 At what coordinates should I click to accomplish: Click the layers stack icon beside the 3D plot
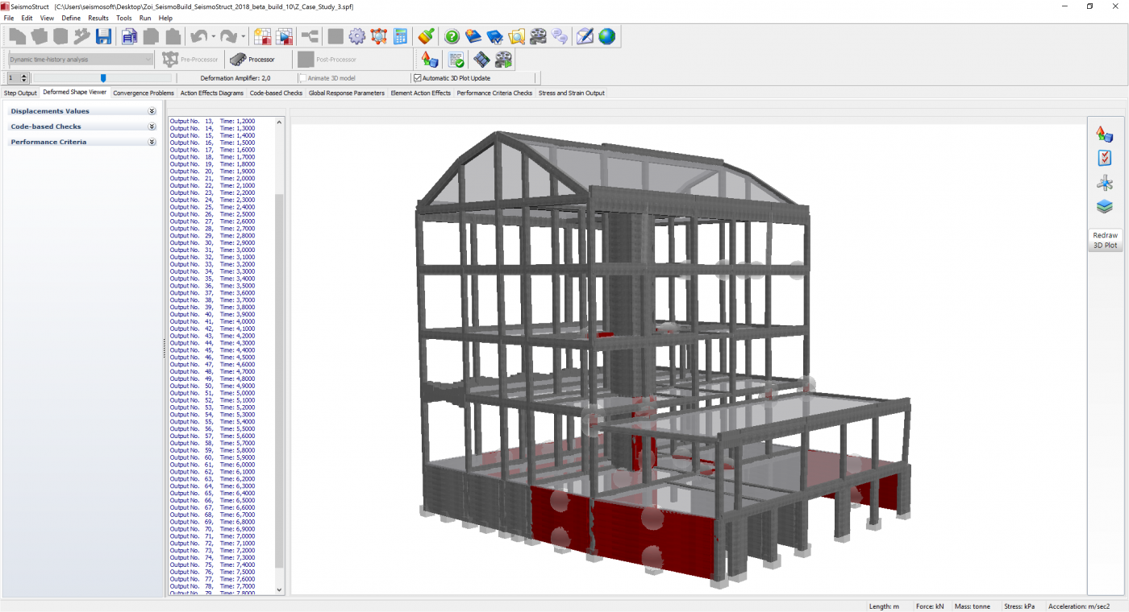[1104, 207]
